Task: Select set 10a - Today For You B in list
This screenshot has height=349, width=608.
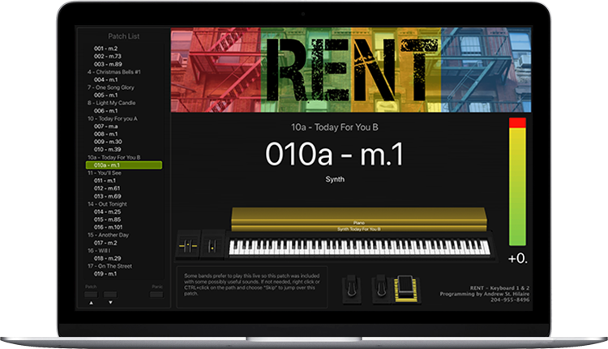Action: point(114,157)
